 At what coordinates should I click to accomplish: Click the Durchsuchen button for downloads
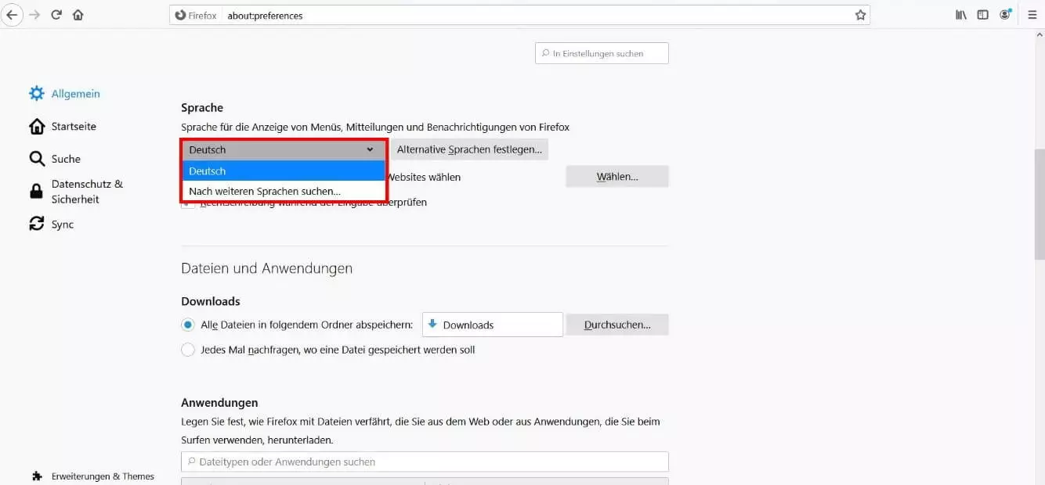tap(617, 325)
